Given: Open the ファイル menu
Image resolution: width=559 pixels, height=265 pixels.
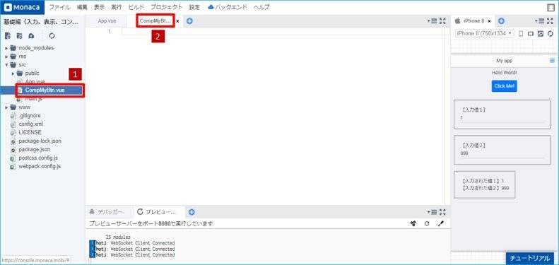Looking at the screenshot, I should (59, 7).
